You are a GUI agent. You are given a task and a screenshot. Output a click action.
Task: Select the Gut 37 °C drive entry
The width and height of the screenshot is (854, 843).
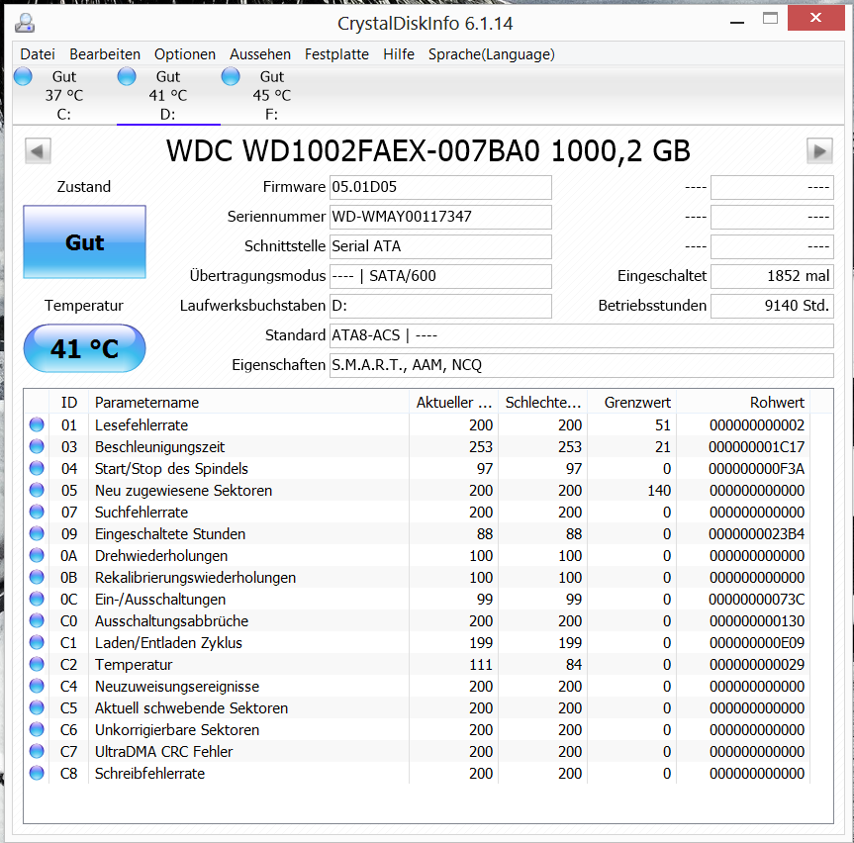(x=64, y=95)
